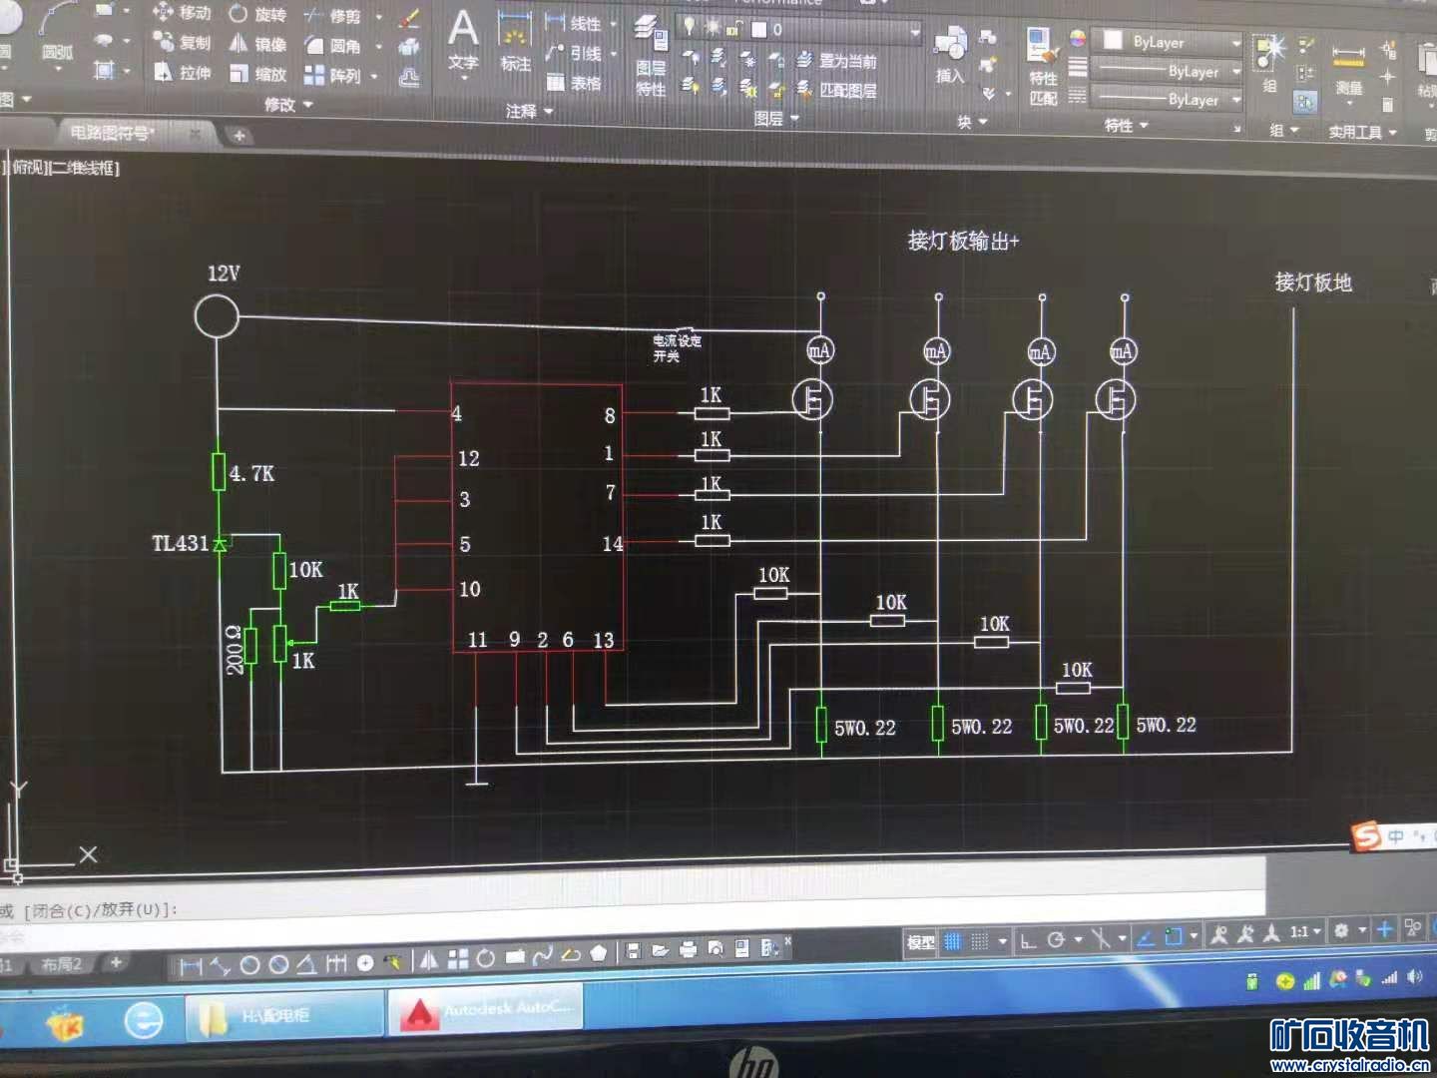Insert a Table (表格)
The height and width of the screenshot is (1078, 1437).
575,83
